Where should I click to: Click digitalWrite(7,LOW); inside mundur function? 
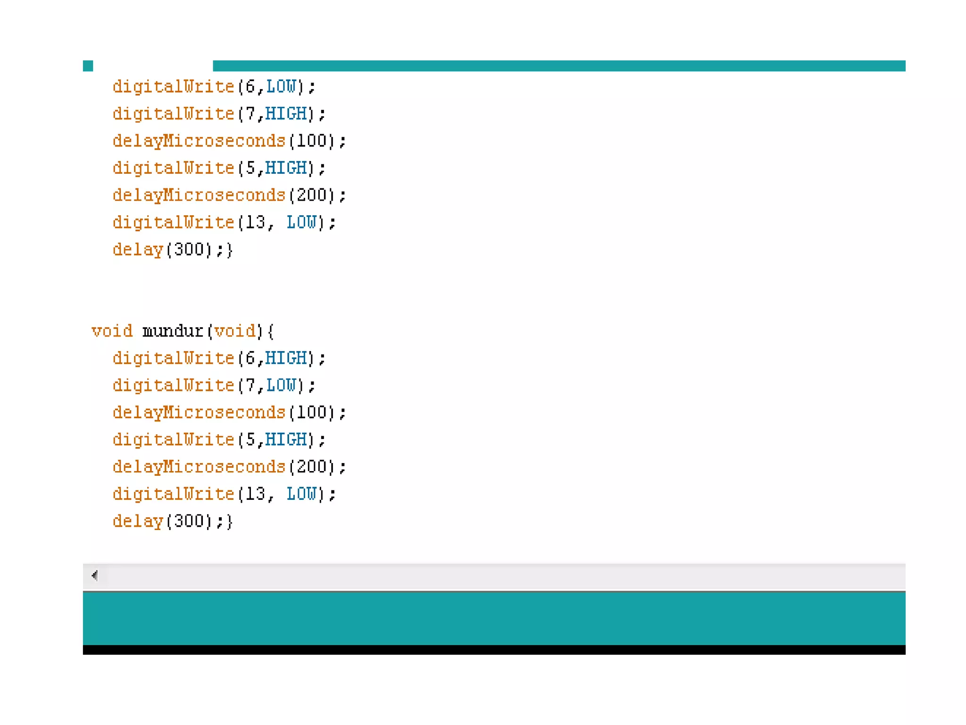[x=214, y=385]
